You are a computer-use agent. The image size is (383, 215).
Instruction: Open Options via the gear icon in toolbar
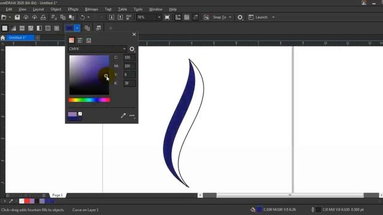(x=240, y=17)
